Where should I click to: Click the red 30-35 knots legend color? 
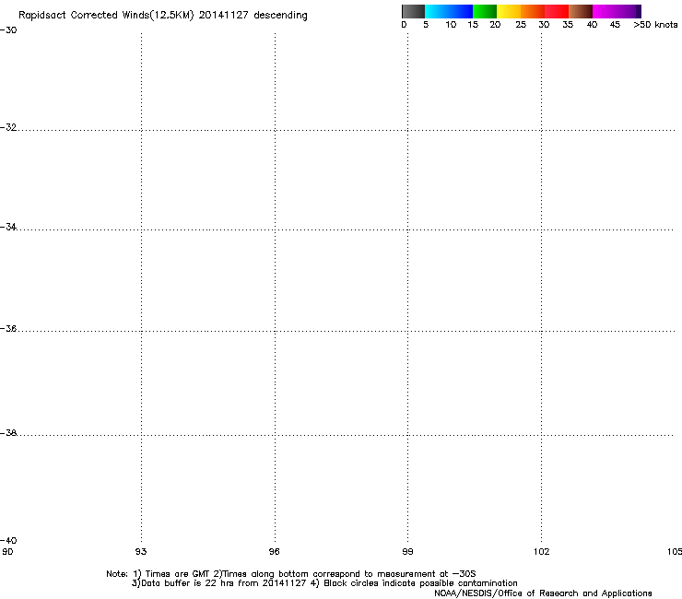pyautogui.click(x=557, y=11)
